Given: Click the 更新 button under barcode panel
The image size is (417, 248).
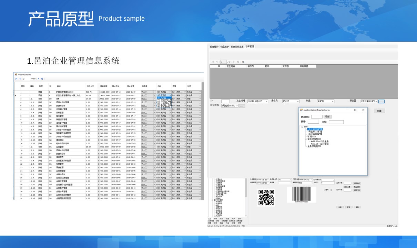Looking at the screenshot, I should point(349,207).
